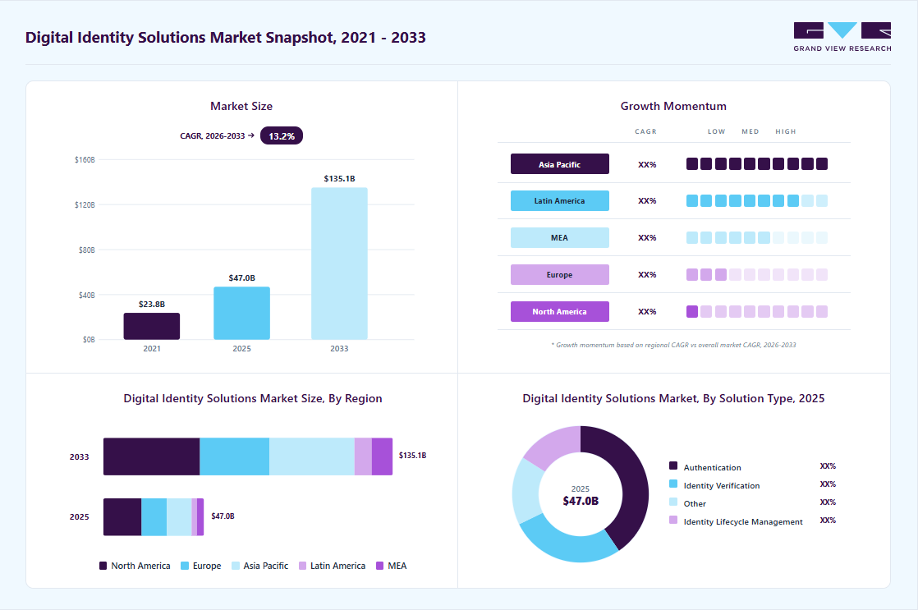Image resolution: width=918 pixels, height=610 pixels.
Task: Click the Asia Pacific momentum indicator bar
Action: tap(757, 164)
